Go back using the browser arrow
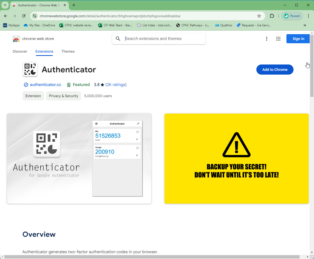 6,16
